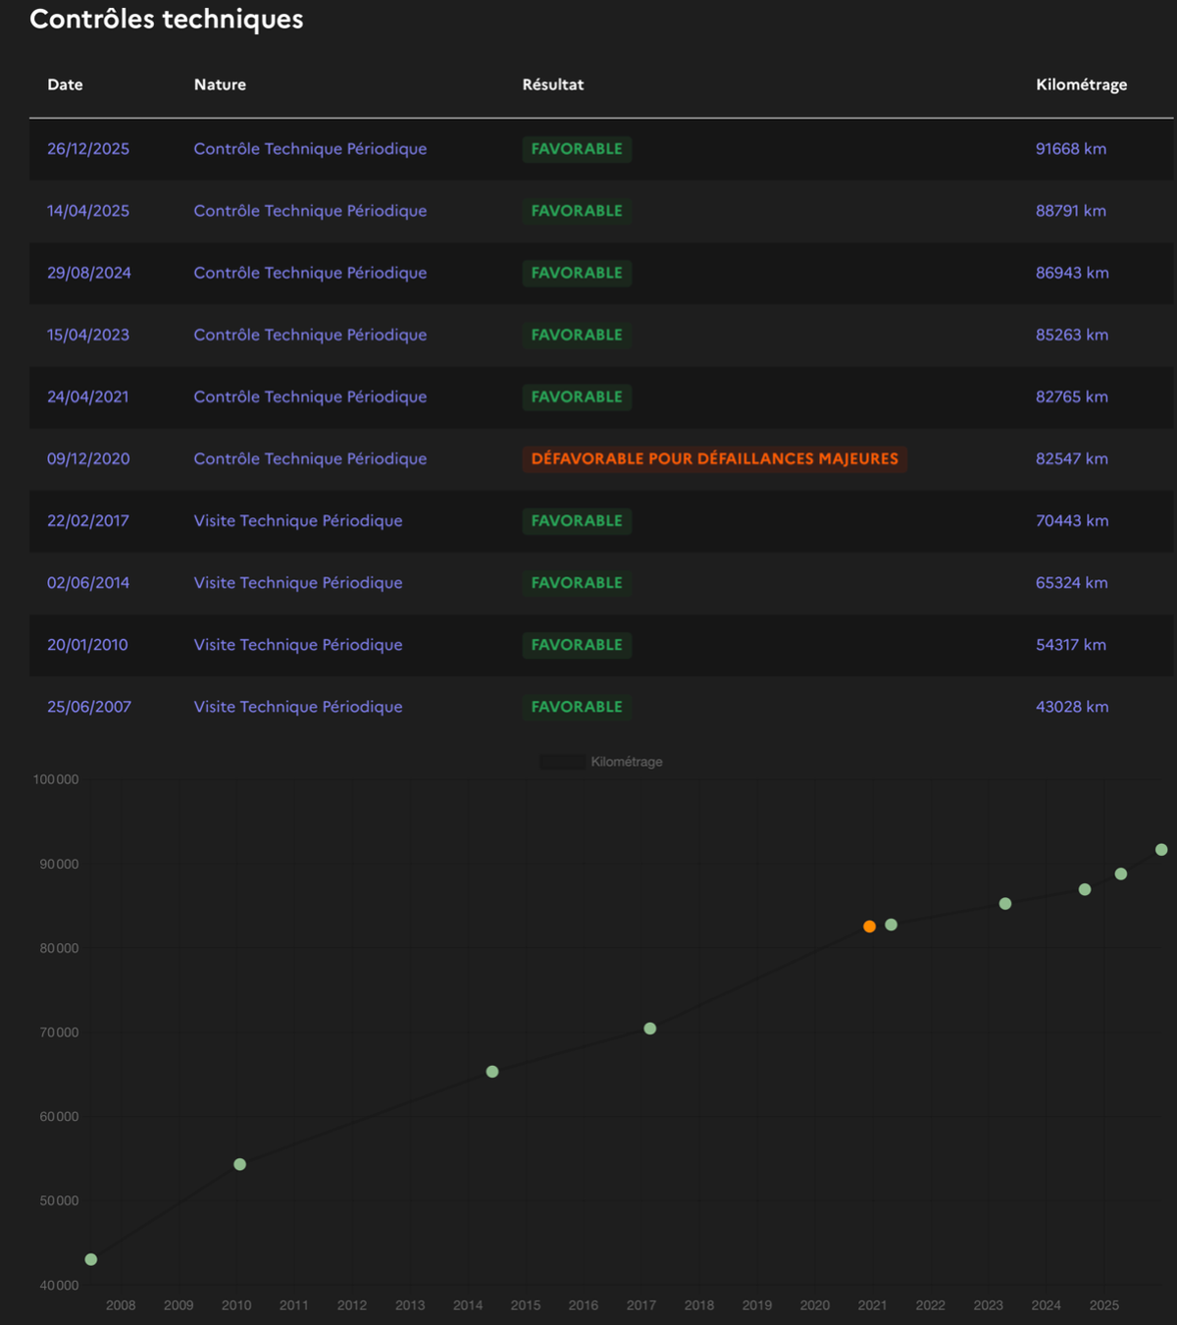
Task: Click the Favorable badge for 25/06/2007
Action: (x=577, y=707)
